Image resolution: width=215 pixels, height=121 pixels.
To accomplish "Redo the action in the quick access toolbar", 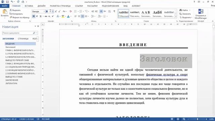I will click(x=18, y=2).
